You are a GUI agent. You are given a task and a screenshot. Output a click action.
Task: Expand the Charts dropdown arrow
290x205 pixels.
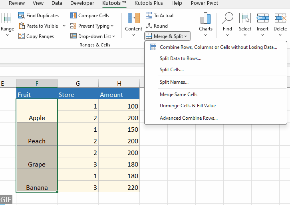click(x=205, y=35)
